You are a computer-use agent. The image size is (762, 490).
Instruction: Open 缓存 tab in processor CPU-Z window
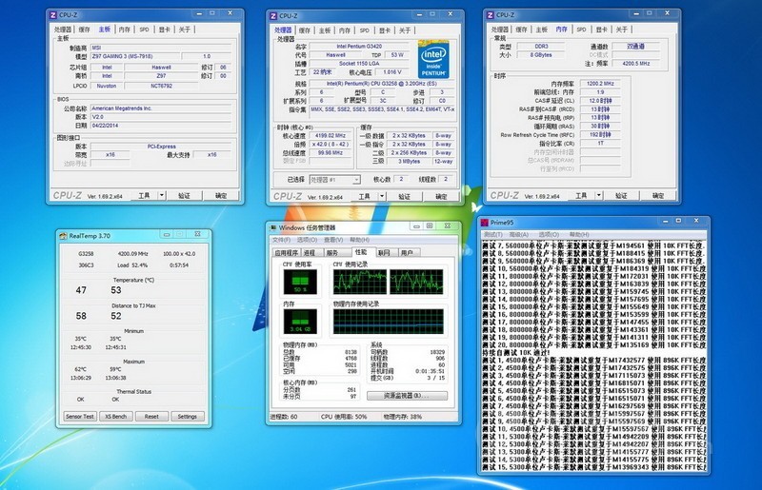click(305, 30)
